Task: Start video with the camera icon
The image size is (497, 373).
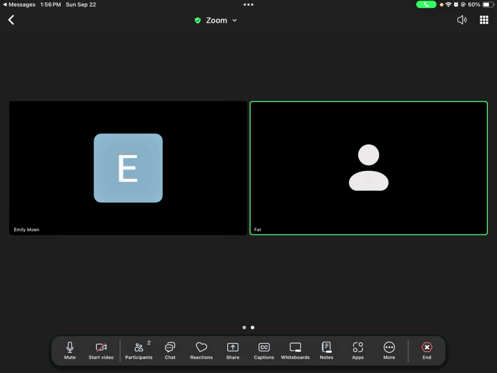Action: [x=101, y=351]
